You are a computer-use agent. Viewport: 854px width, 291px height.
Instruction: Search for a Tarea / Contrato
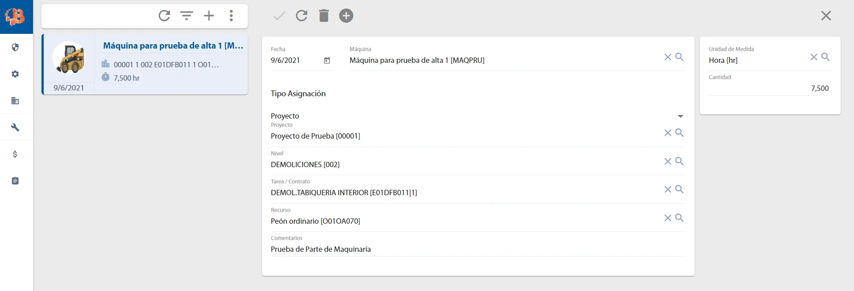[x=679, y=189]
